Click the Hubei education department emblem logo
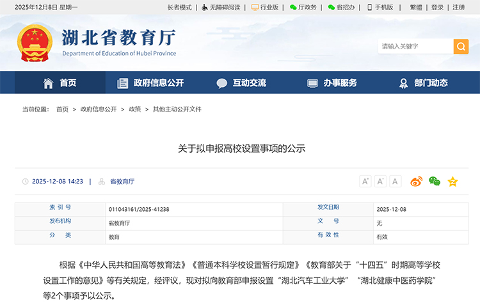 35,43
